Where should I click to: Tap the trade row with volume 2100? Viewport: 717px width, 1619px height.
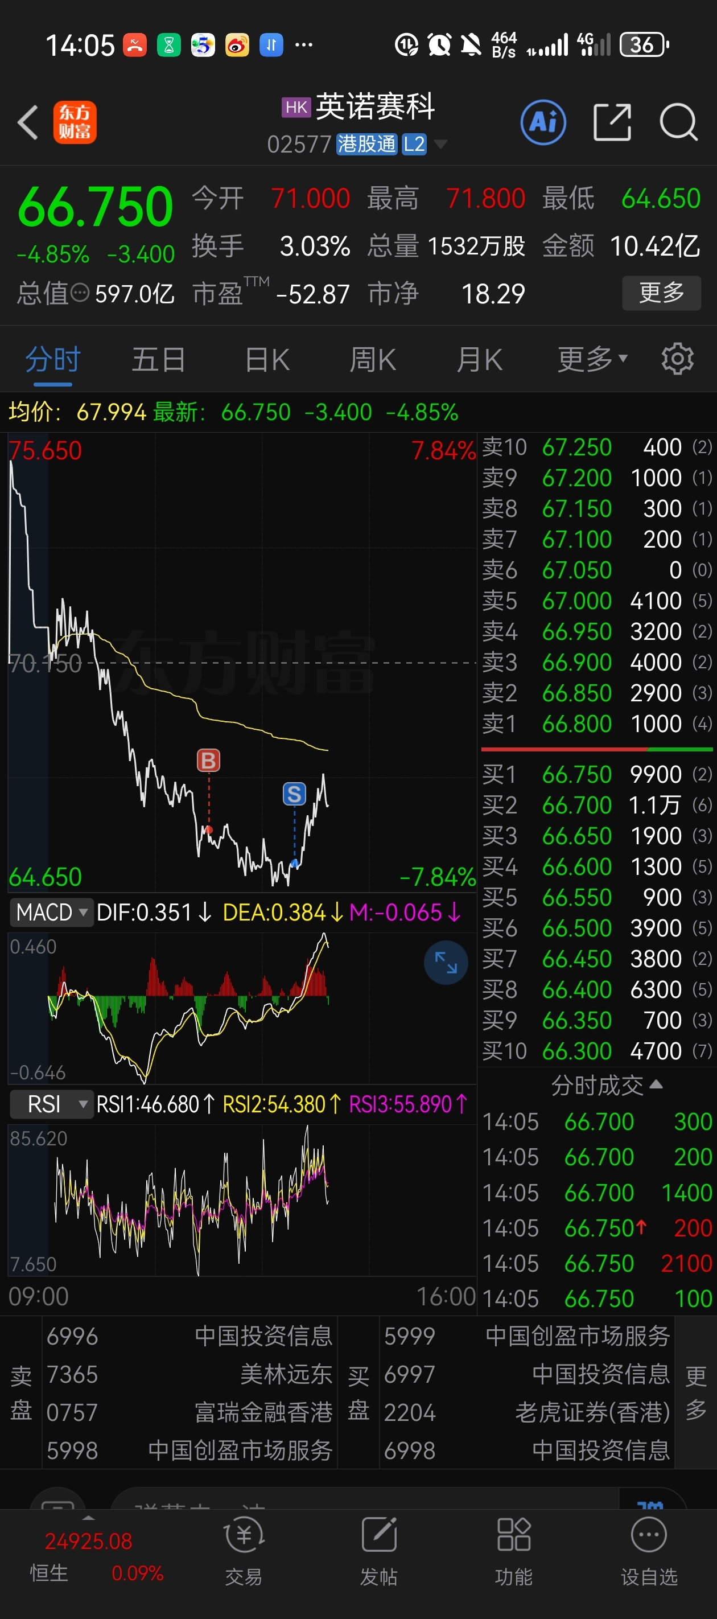(x=597, y=1263)
